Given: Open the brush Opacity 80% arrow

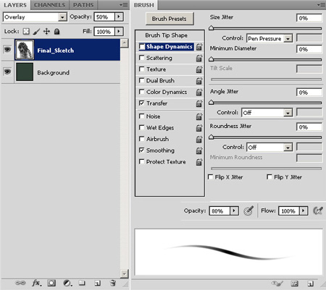Looking at the screenshot, I should tap(234, 211).
